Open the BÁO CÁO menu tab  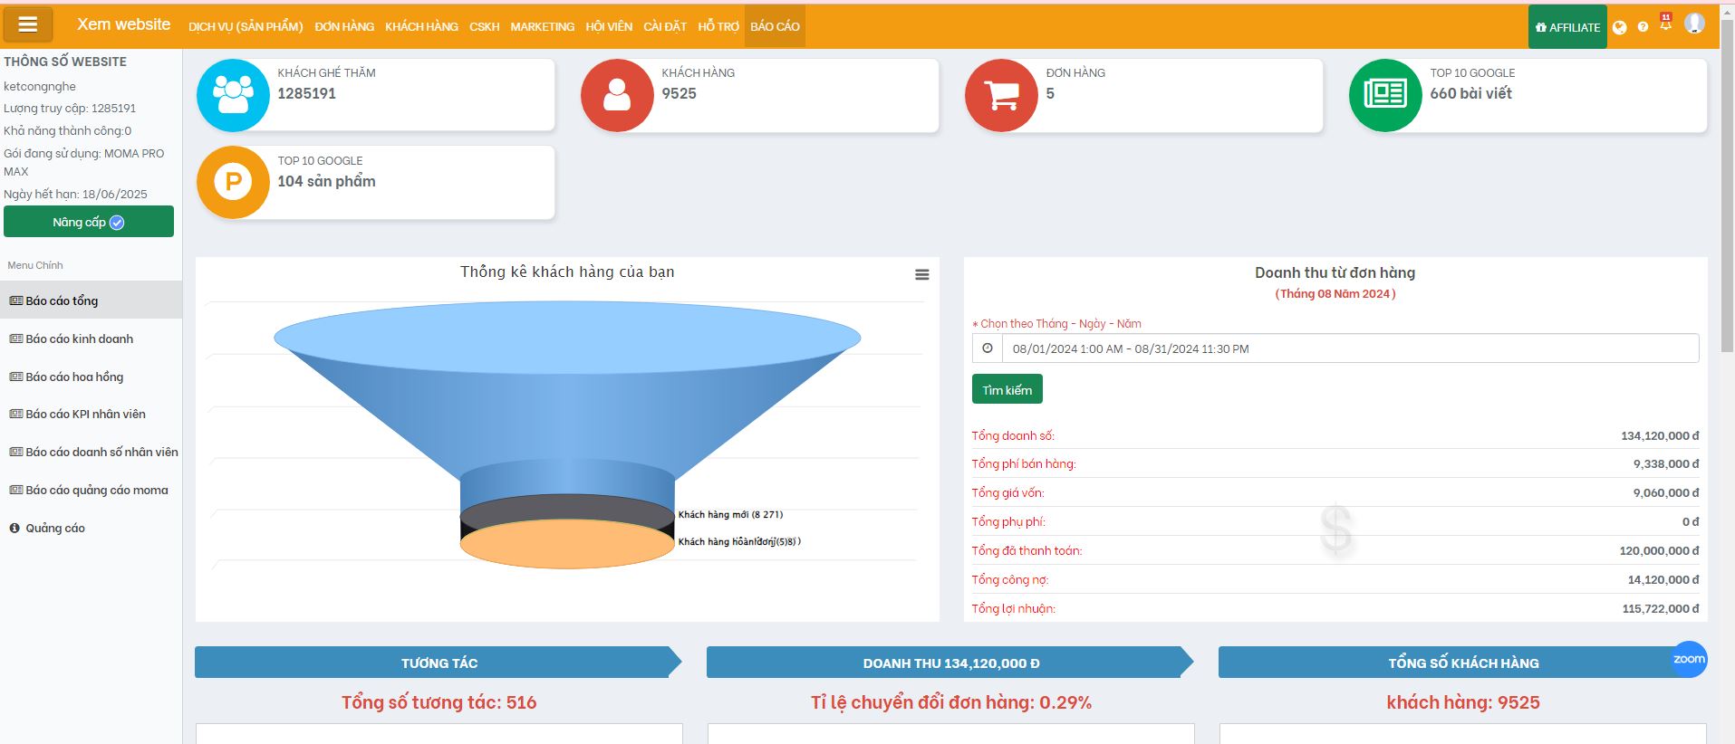tap(775, 27)
